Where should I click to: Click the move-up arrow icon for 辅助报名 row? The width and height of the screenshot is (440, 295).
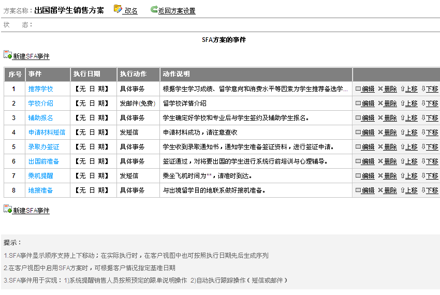pyautogui.click(x=402, y=118)
